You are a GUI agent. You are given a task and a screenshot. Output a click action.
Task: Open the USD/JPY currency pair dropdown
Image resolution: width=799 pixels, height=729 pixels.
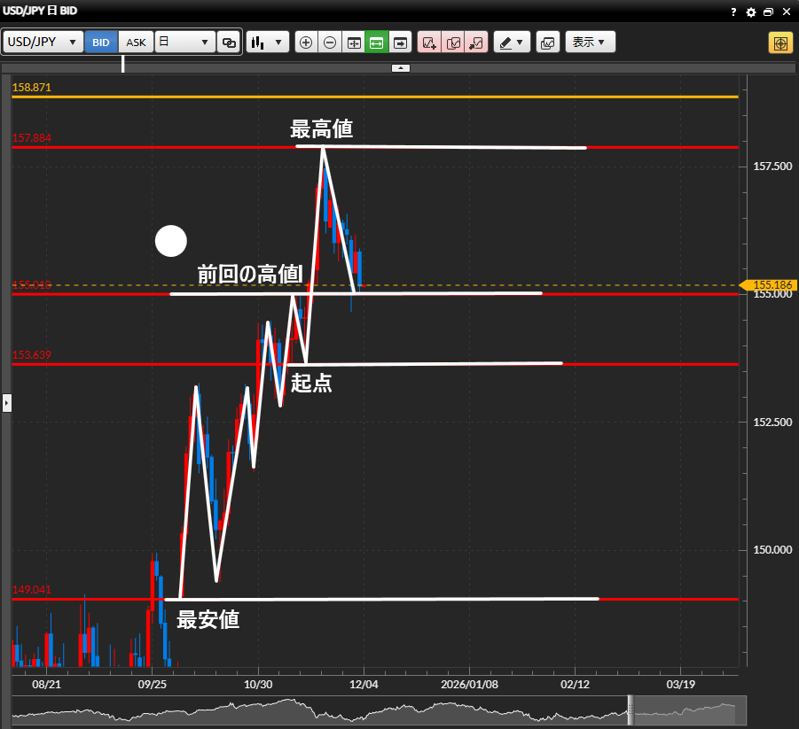pyautogui.click(x=43, y=43)
